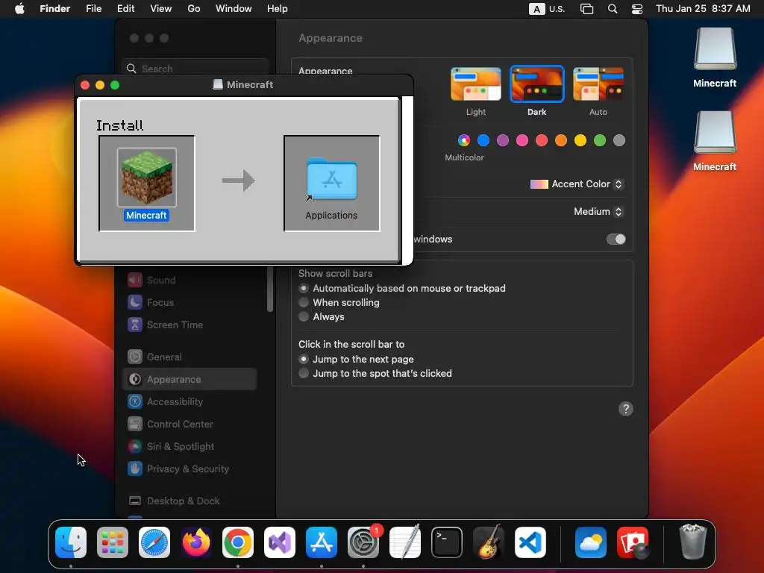Open Visual Studio Code from the Dock
The image size is (764, 573).
coord(530,542)
